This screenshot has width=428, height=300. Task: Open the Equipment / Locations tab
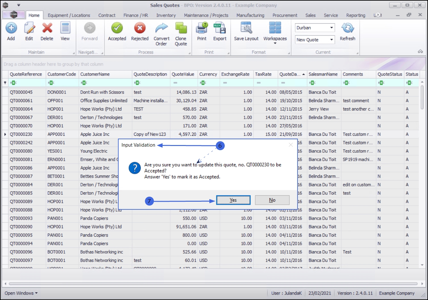[x=69, y=15]
